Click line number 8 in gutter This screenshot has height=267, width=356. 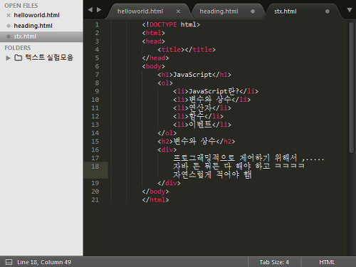97,83
